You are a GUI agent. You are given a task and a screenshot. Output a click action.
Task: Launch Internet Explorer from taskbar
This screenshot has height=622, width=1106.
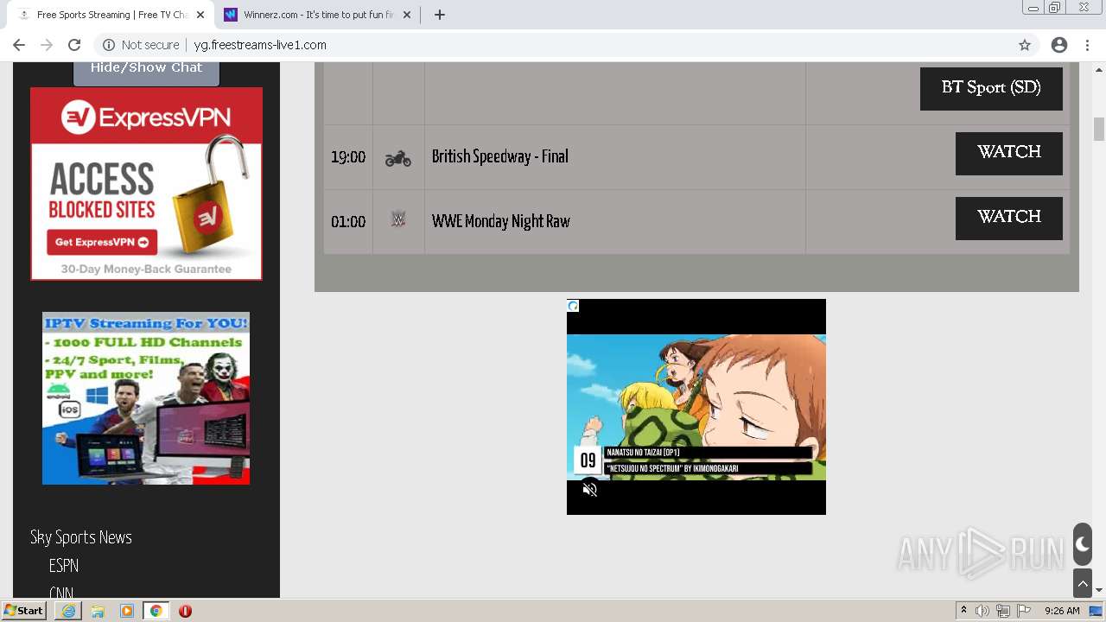click(x=68, y=611)
